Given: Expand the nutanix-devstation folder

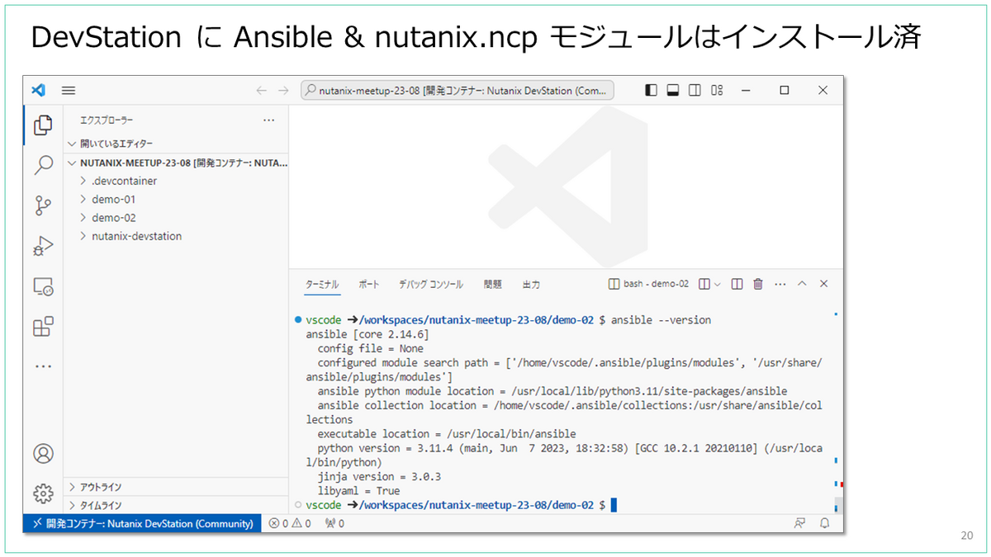Looking at the screenshot, I should point(175,236).
